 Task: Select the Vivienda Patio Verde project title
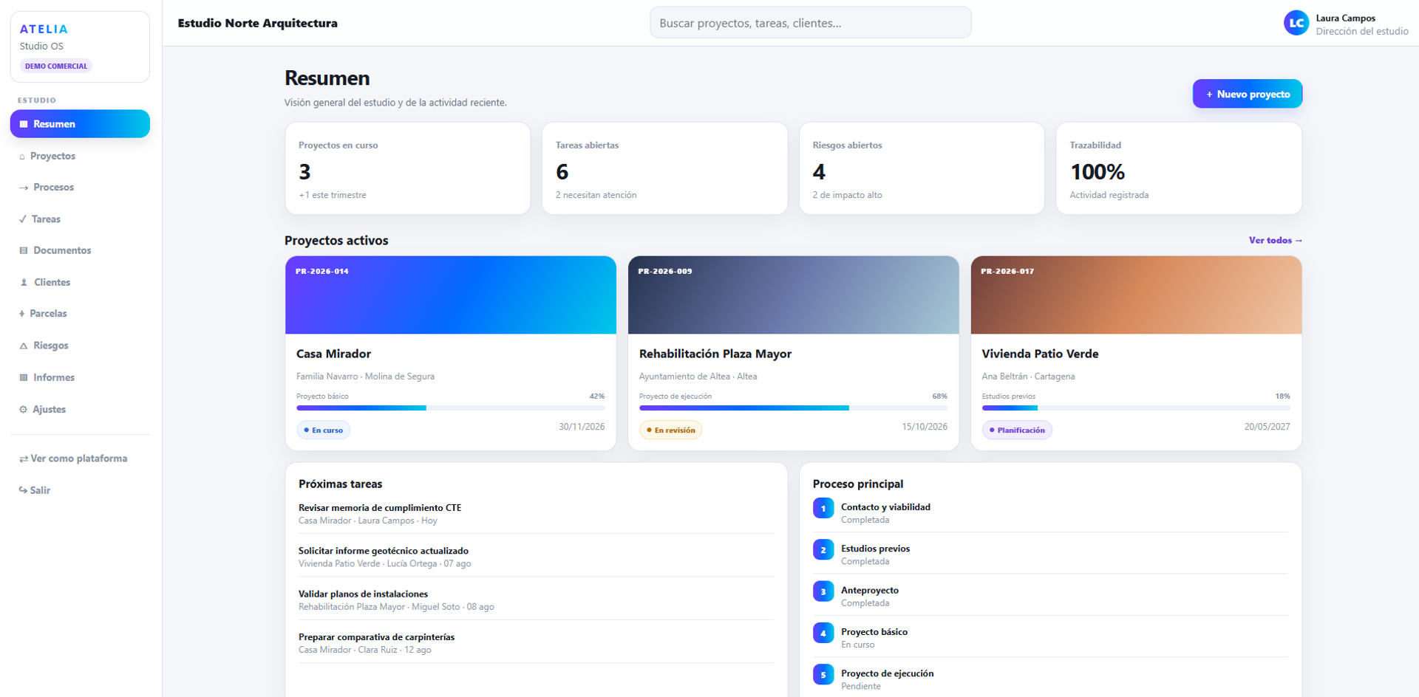1040,354
